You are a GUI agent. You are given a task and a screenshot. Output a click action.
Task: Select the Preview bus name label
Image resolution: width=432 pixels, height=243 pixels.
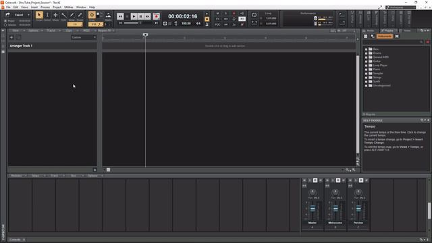tap(358, 223)
